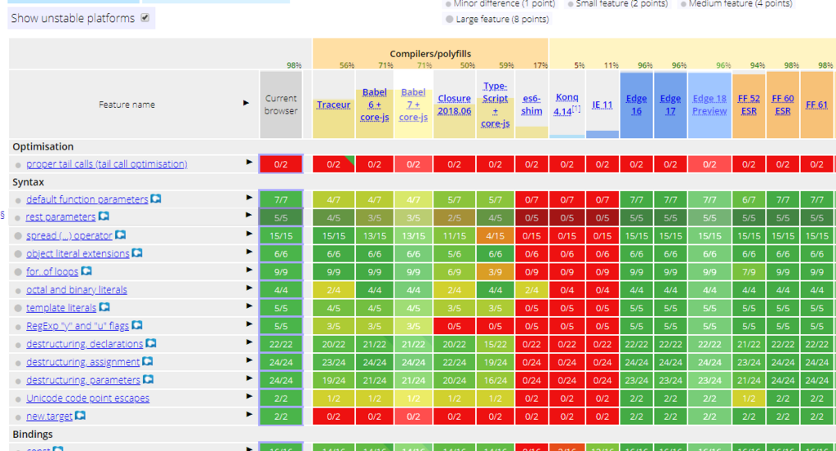Select es6-shim column header

pos(531,105)
